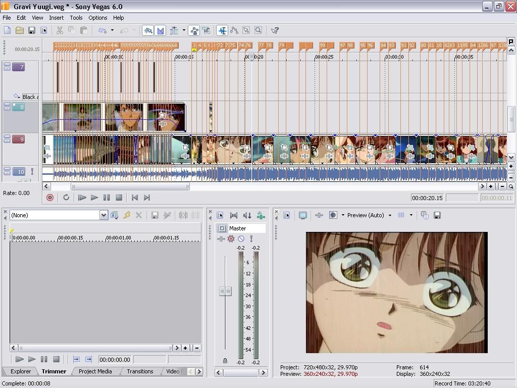
Task: Click the Open project folder icon
Action: (19, 30)
